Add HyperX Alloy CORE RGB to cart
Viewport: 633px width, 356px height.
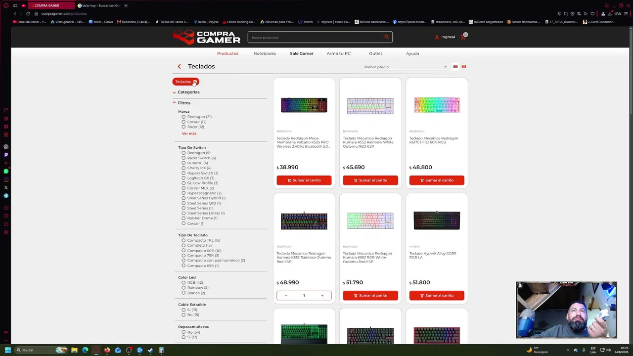437,295
